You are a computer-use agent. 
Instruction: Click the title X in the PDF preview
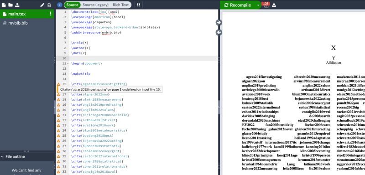[334, 48]
